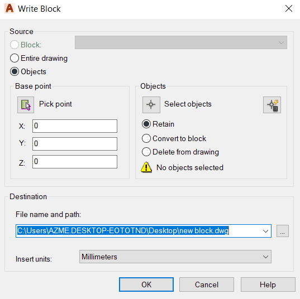Click the AutoCAD logo in title bar
This screenshot has height=299, width=300.
(9, 8)
